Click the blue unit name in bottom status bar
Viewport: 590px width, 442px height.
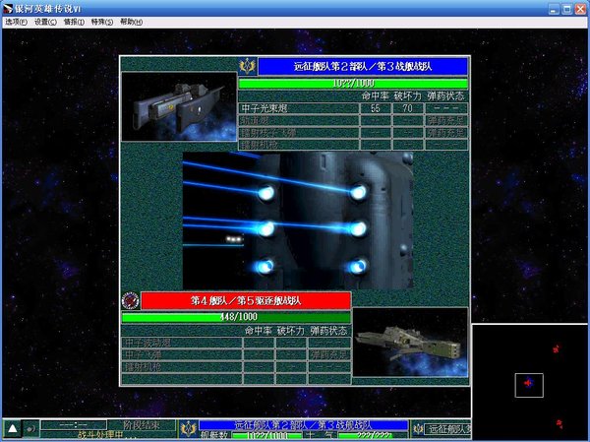pyautogui.click(x=303, y=425)
